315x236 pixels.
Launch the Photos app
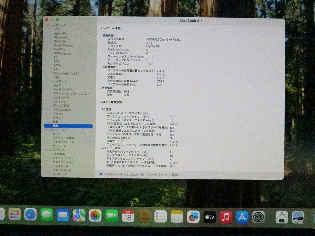coord(95,215)
